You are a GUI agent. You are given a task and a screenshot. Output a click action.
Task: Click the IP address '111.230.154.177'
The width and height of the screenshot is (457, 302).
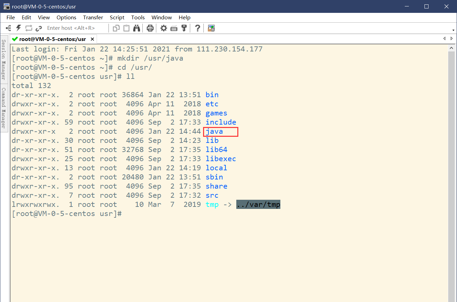[230, 49]
